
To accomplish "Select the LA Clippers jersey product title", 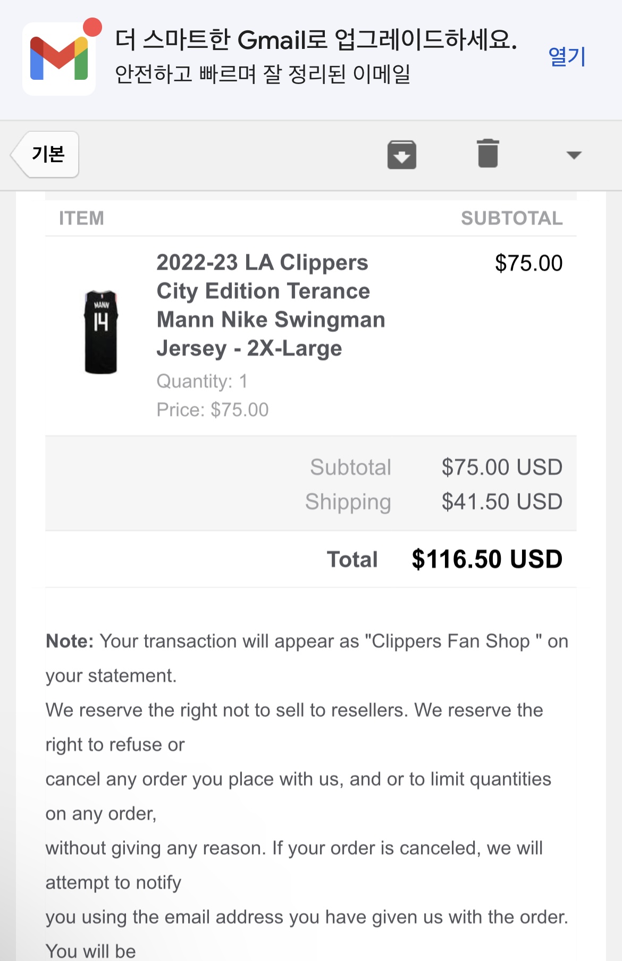I will click(x=270, y=305).
